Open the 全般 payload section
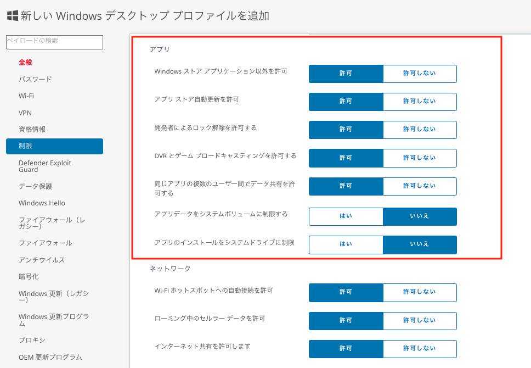Image resolution: width=531 pixels, height=368 pixels. pos(25,63)
